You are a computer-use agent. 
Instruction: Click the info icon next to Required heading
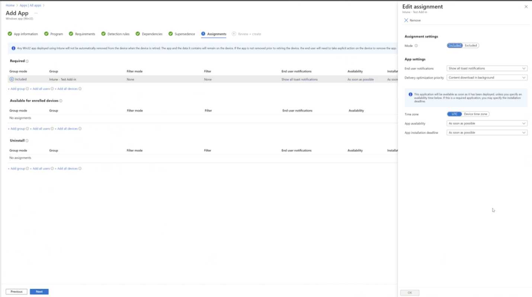(x=27, y=61)
